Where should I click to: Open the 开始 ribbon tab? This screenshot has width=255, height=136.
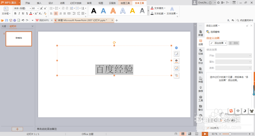pos(28,3)
